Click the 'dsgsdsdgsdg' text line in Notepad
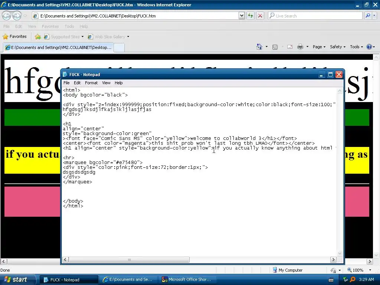The image size is (380, 285). click(79, 172)
